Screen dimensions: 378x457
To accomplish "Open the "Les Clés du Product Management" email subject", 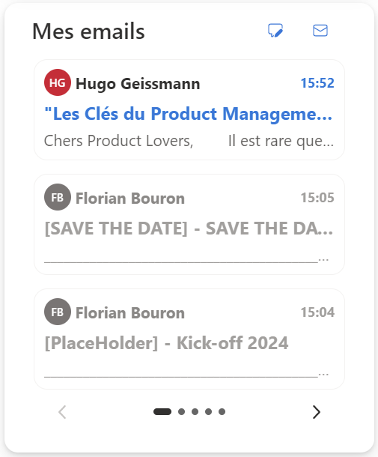I will [x=189, y=114].
